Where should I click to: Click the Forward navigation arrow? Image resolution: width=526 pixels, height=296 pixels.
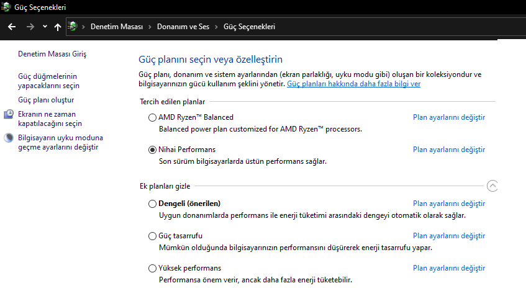pos(30,27)
